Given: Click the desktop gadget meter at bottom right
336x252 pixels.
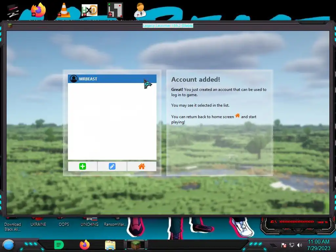Looking at the screenshot, I should click(298, 226).
